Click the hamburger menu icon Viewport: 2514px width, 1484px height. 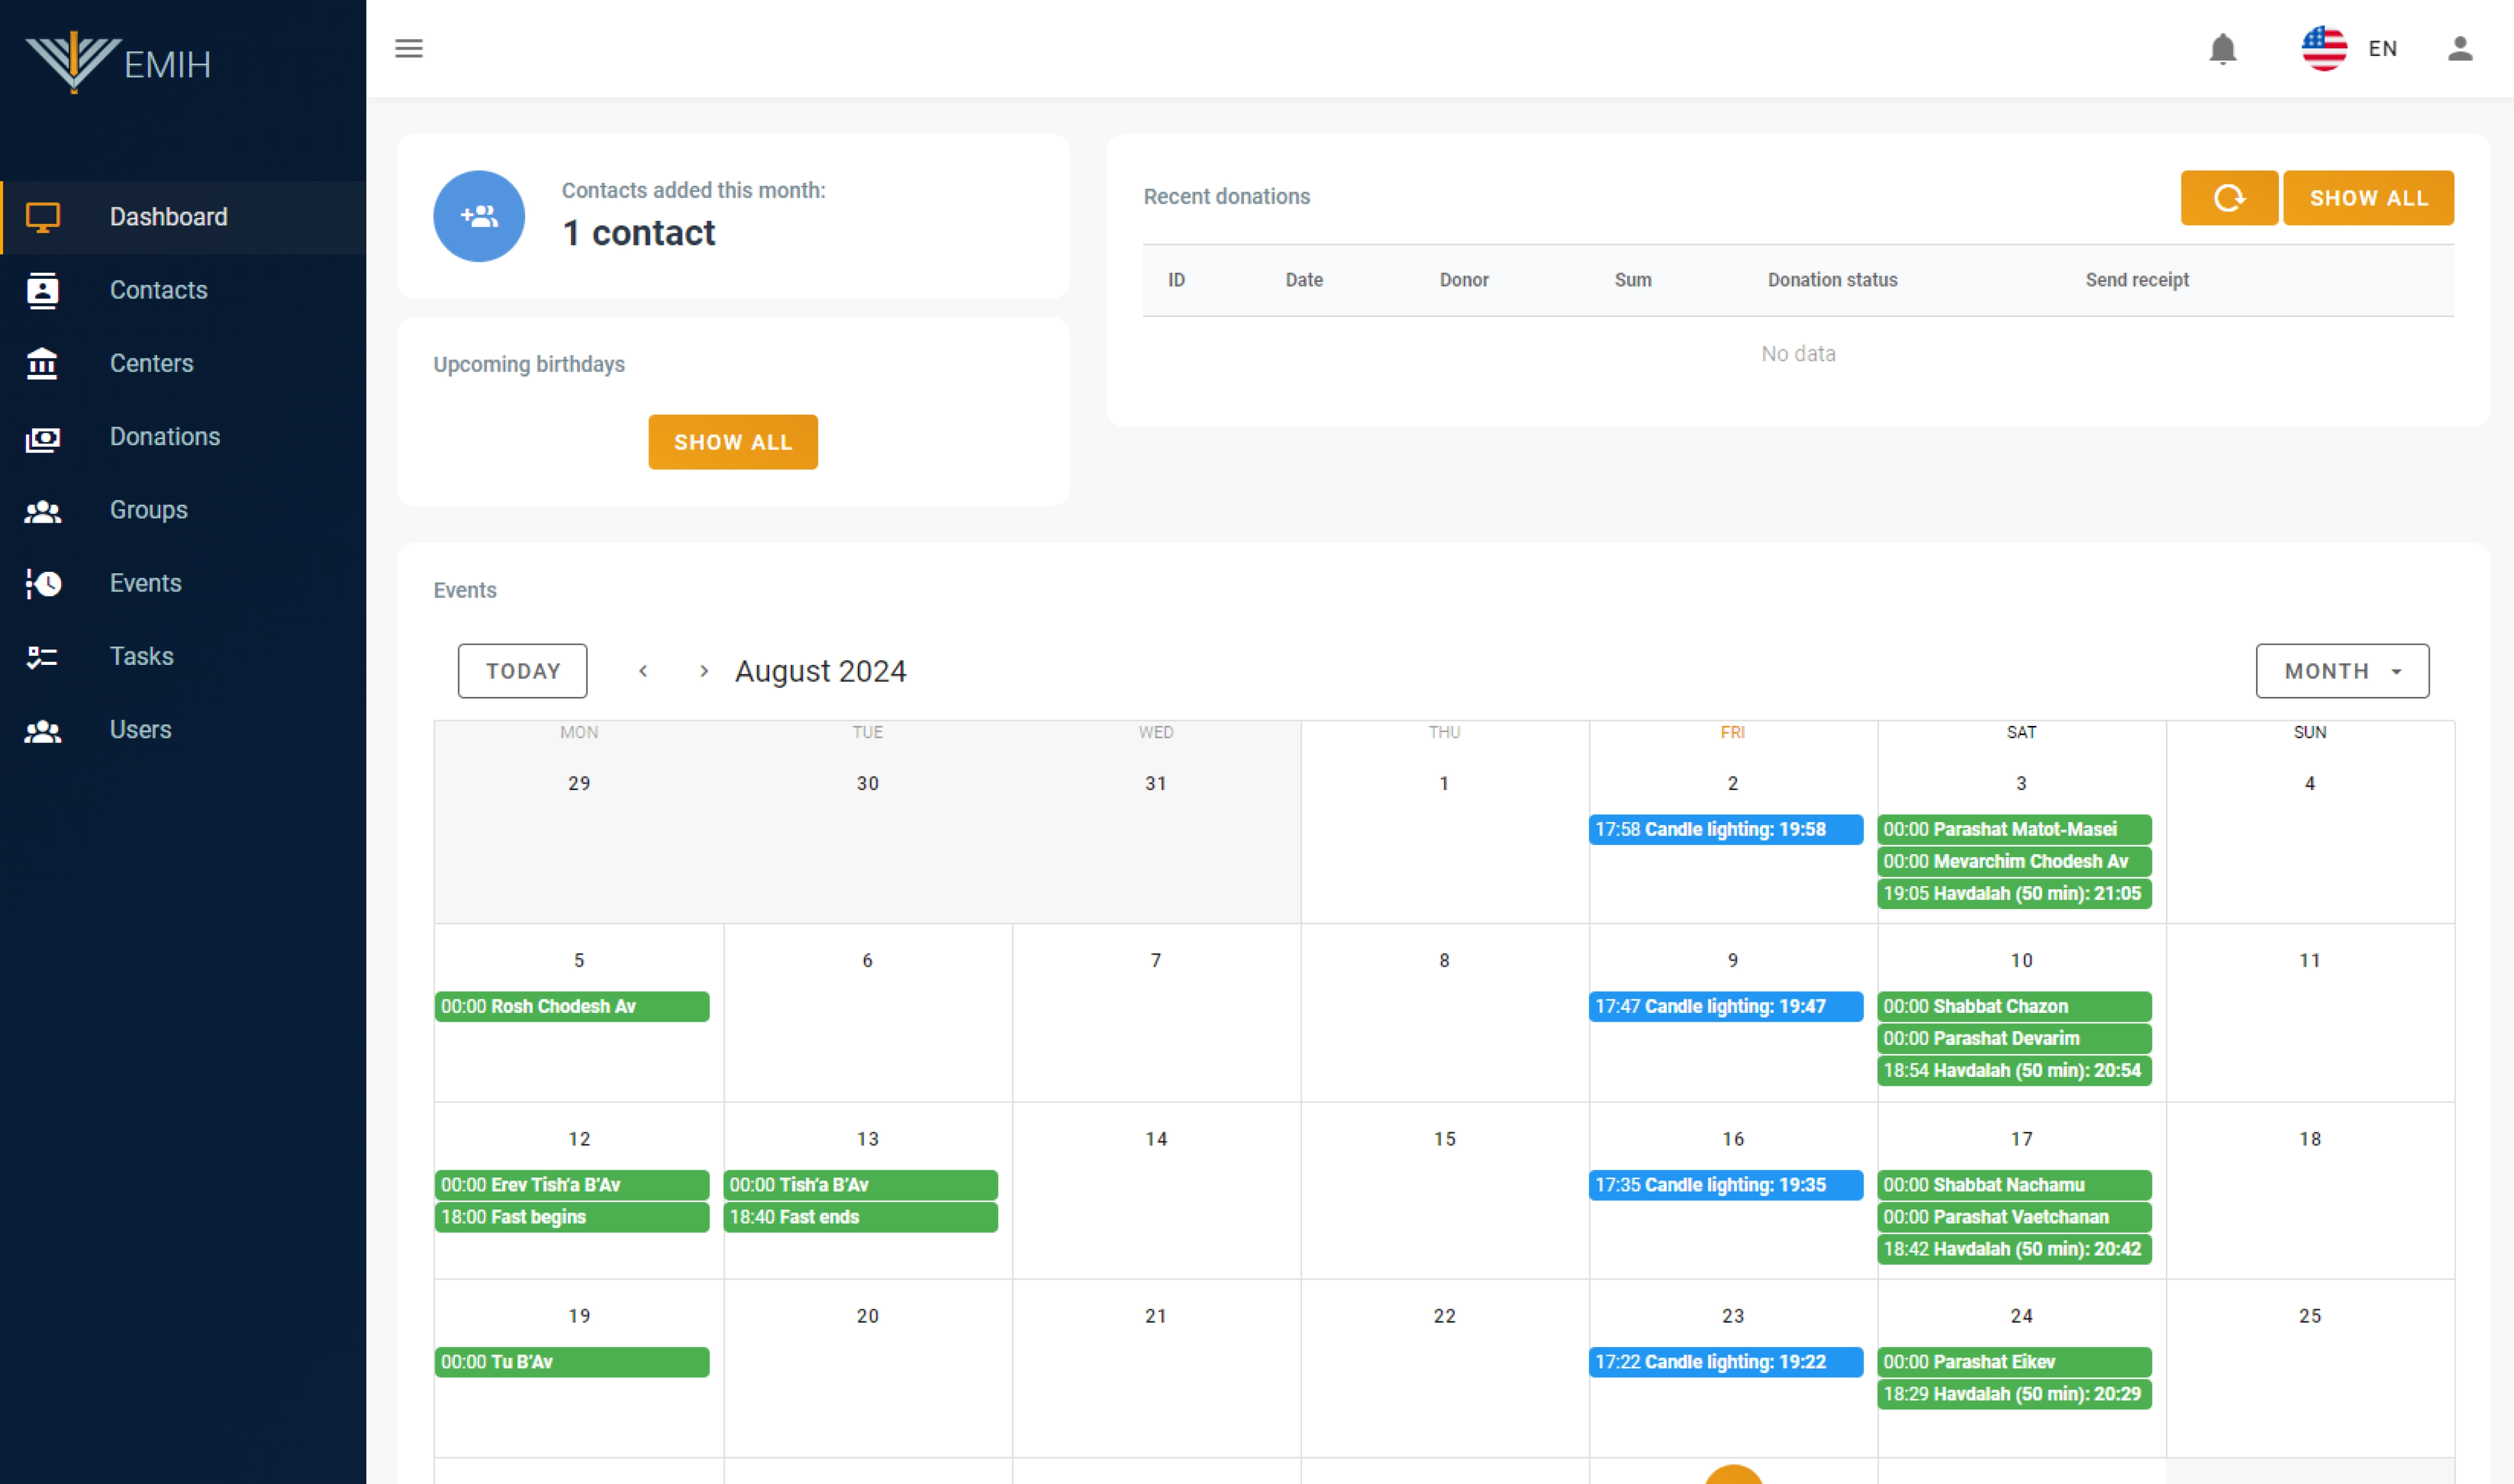coord(408,48)
